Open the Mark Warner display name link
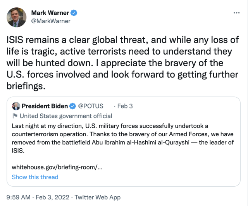The width and height of the screenshot is (248, 206). tap(49, 13)
